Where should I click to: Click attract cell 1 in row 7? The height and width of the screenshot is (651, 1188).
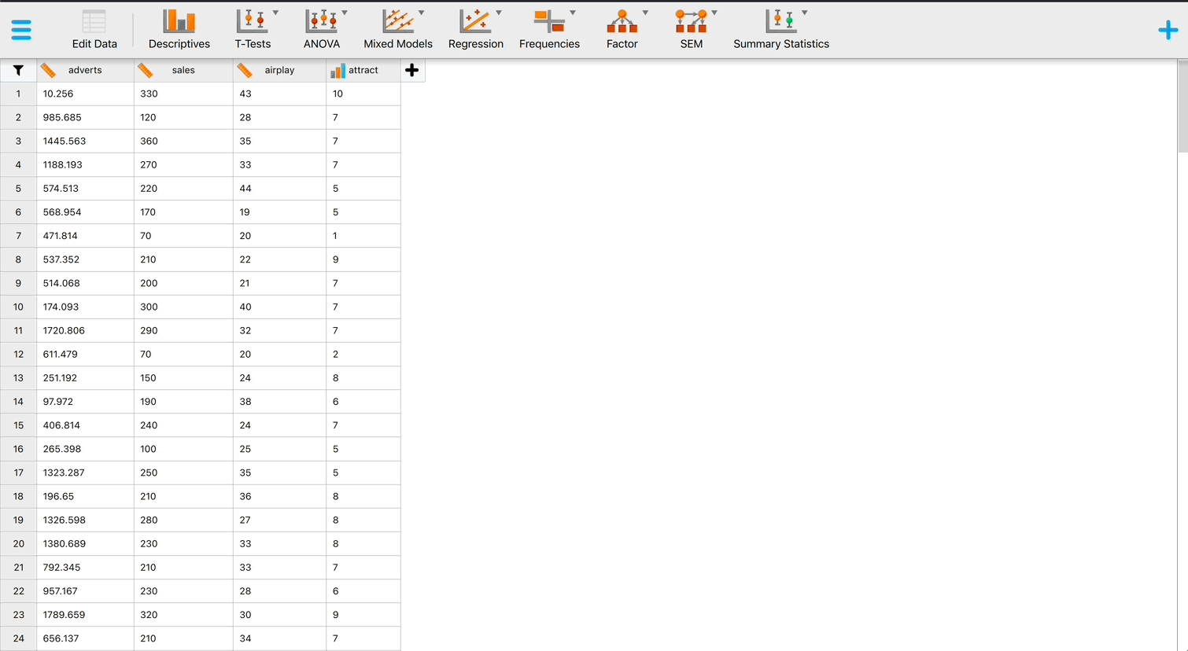coord(363,236)
